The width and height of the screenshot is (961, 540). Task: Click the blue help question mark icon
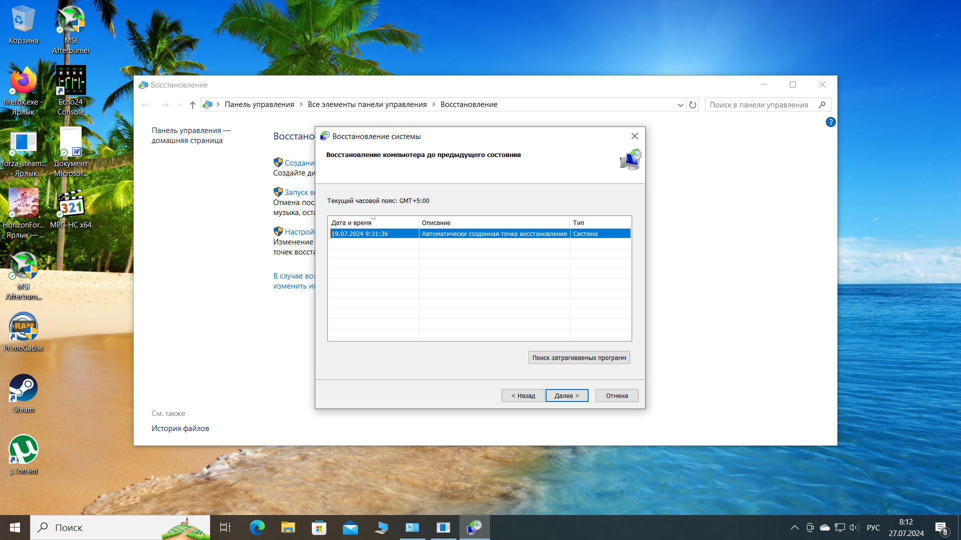tap(830, 122)
